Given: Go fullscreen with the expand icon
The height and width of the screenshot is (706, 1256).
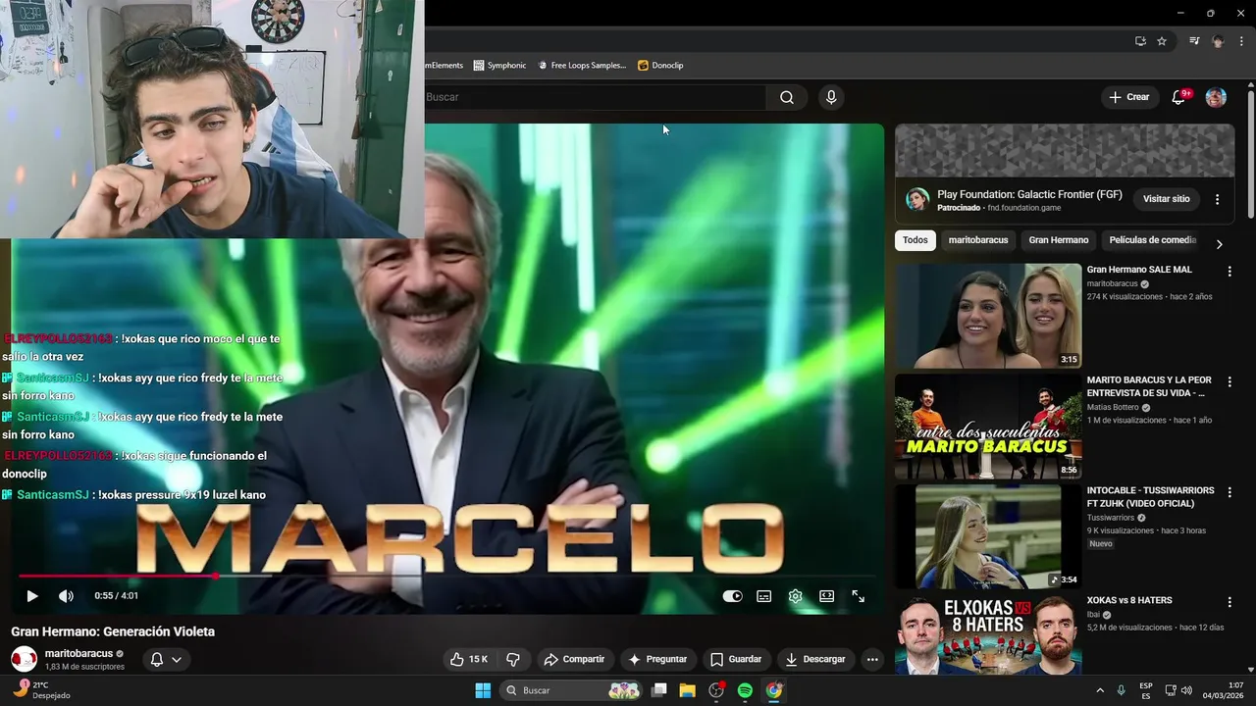Looking at the screenshot, I should 858,596.
